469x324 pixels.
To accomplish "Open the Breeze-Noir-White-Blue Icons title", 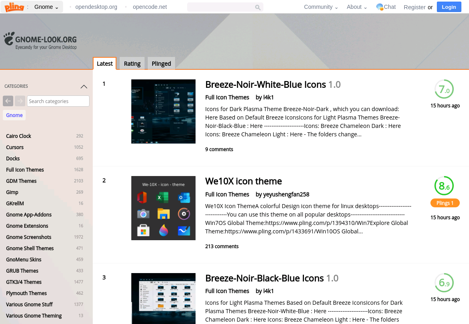I will (x=265, y=85).
